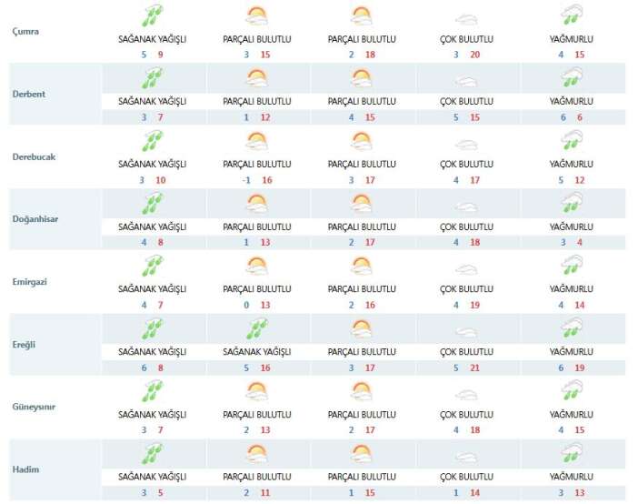Click the rainy icon in Derebucak row

point(573,141)
